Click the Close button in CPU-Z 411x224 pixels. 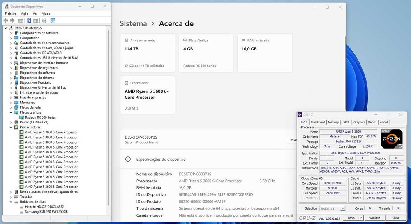click(395, 218)
